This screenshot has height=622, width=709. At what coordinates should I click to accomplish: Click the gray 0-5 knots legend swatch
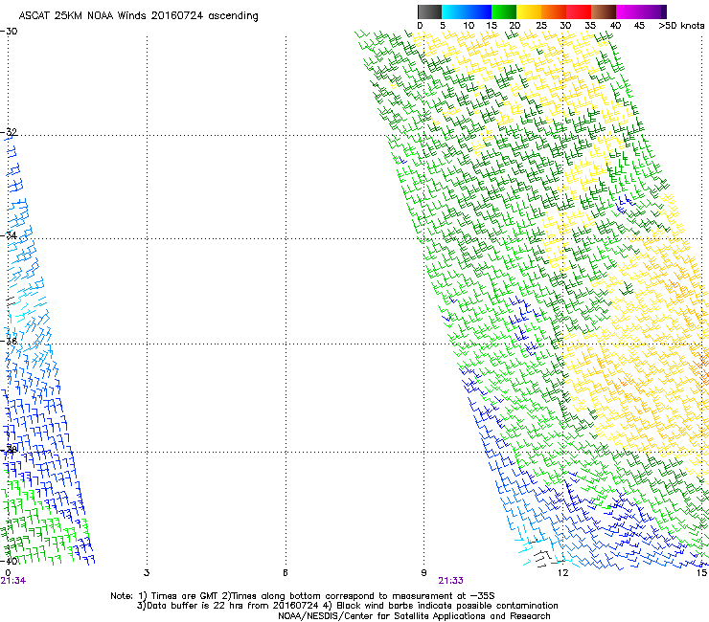pyautogui.click(x=429, y=11)
